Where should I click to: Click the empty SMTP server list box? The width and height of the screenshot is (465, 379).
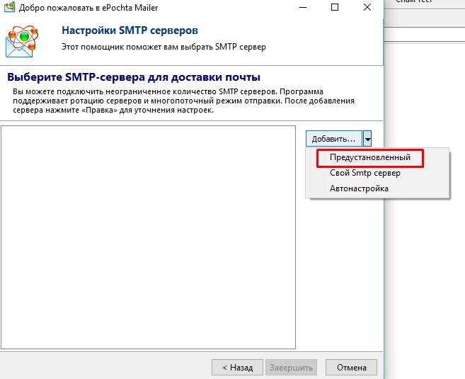tap(149, 237)
